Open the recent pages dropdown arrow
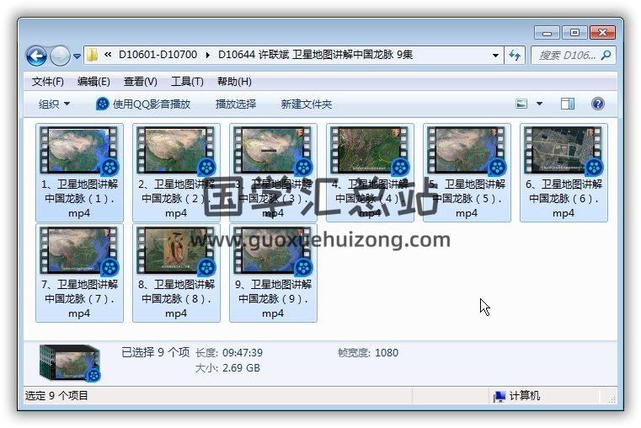Image resolution: width=641 pixels, height=428 pixels. 77,56
